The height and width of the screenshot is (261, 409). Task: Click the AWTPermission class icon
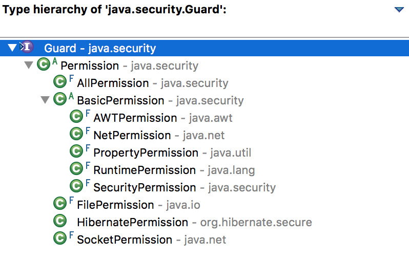coord(76,117)
